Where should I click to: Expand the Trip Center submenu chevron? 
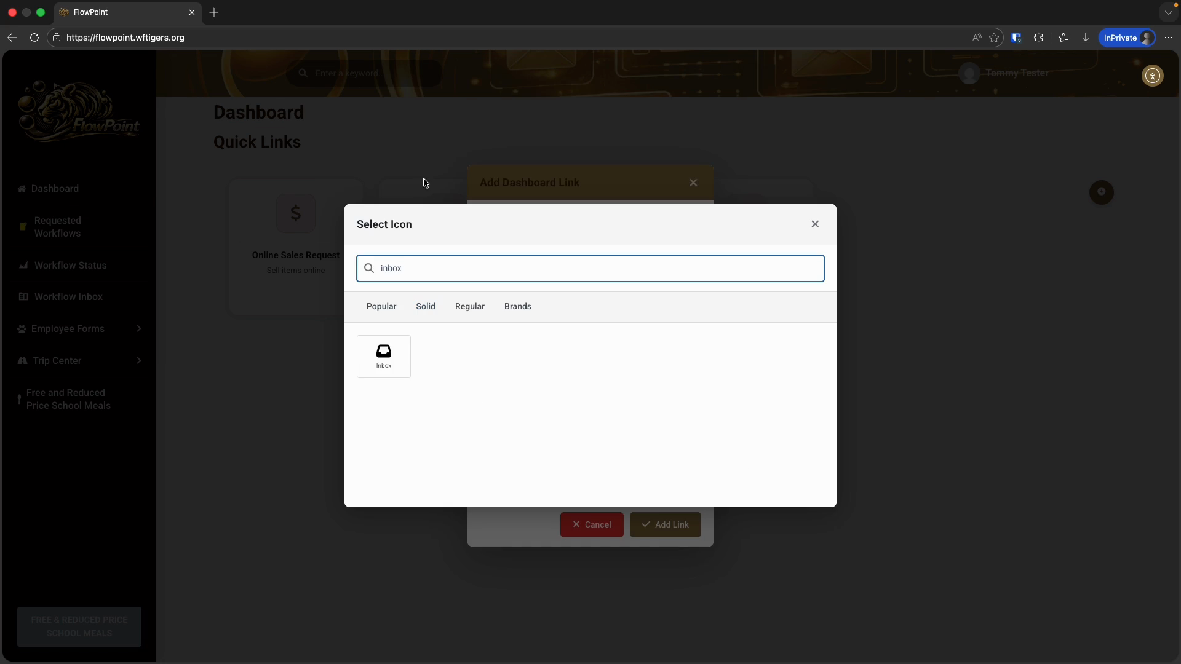(x=139, y=361)
